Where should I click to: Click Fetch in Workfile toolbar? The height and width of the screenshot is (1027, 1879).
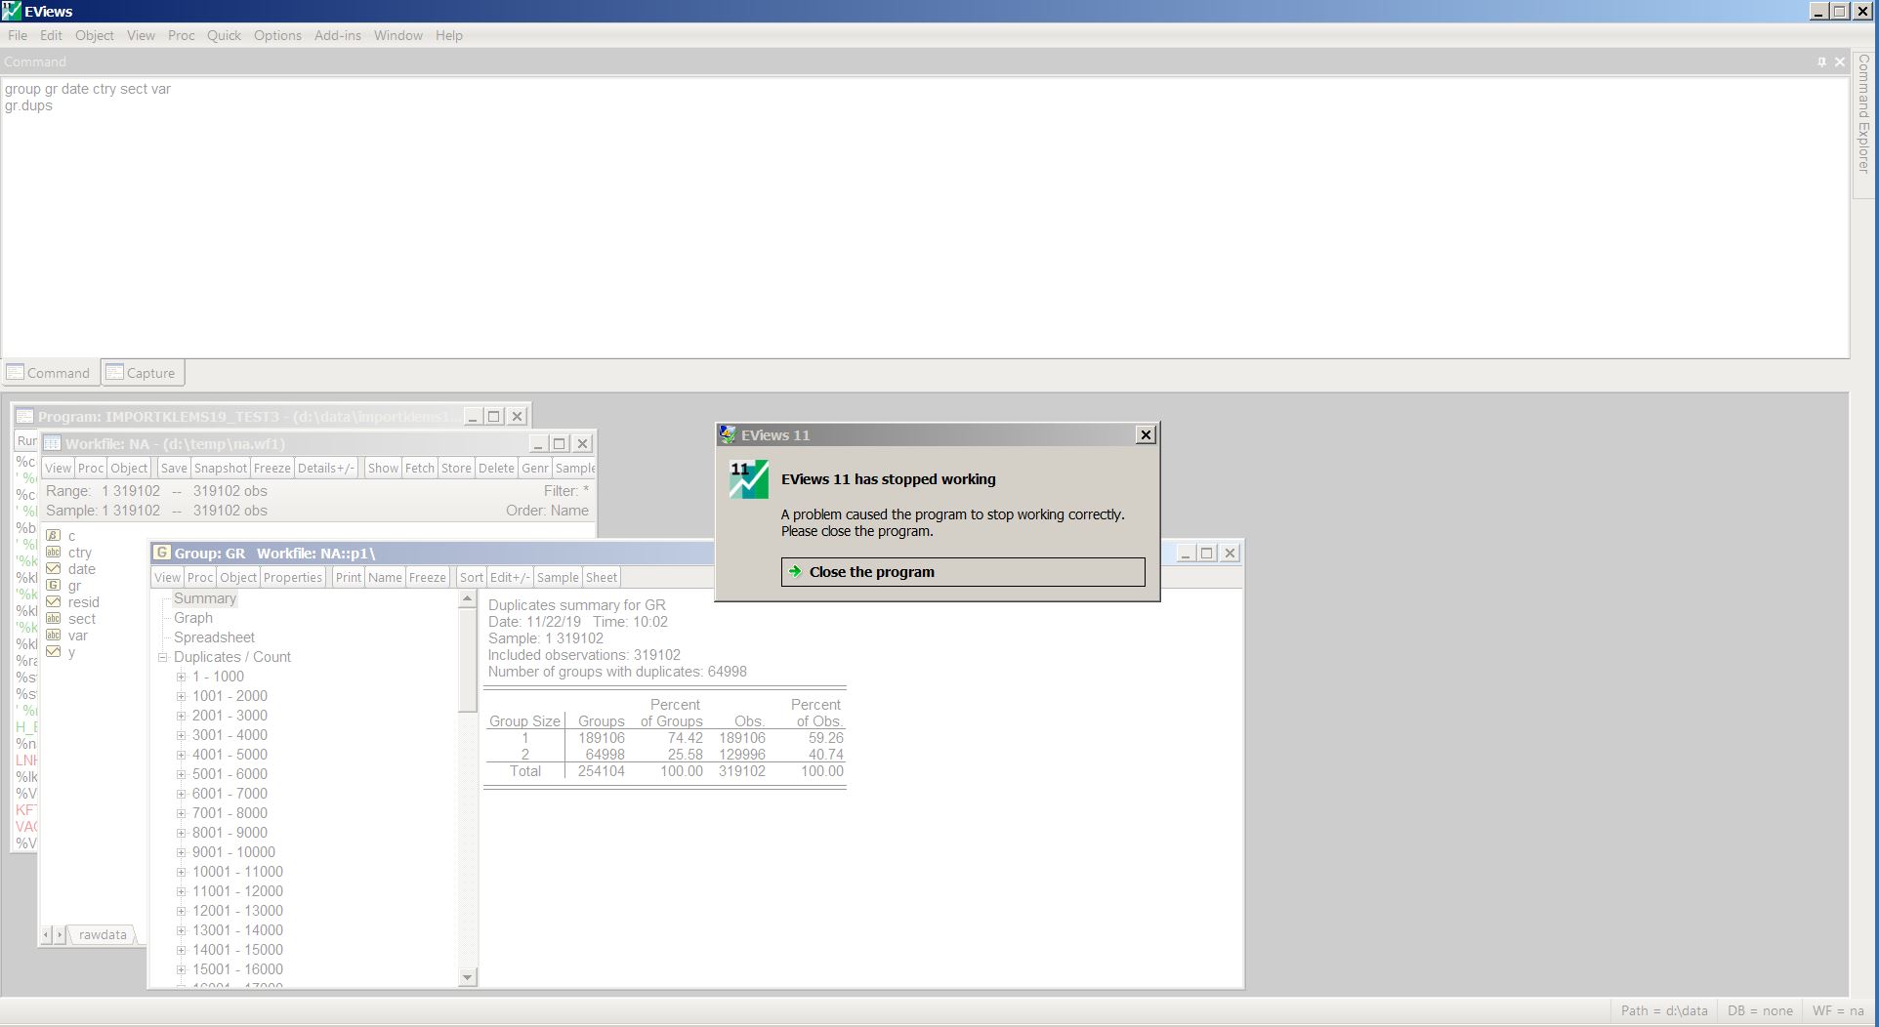[x=419, y=468]
